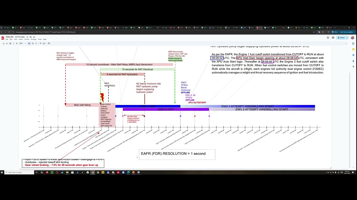Image resolution: width=357 pixels, height=200 pixels.
Task: Click the tab search dropdown in Chrome
Action: coord(1,27)
